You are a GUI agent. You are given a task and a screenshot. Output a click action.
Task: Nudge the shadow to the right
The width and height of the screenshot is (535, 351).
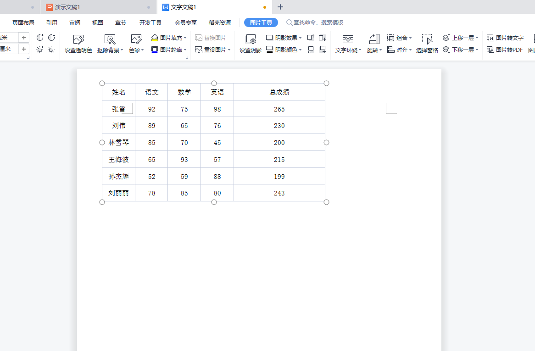[323, 50]
